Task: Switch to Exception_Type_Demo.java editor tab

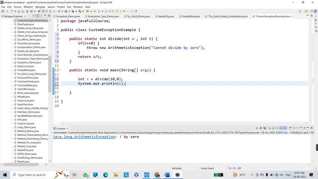Action: (103, 16)
